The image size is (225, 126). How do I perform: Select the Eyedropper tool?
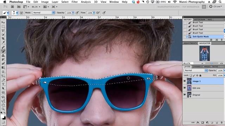tap(3, 42)
